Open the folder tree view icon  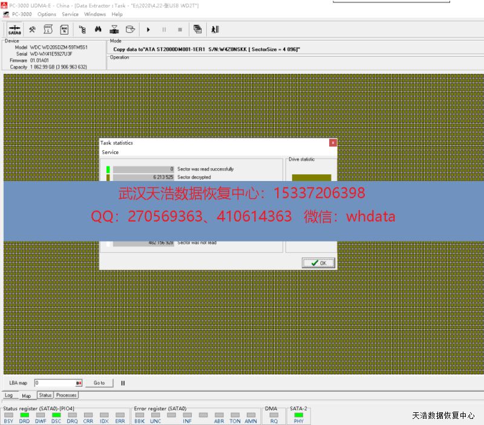(x=82, y=29)
